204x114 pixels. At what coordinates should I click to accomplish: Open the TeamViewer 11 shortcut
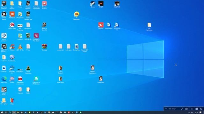(x=117, y=26)
